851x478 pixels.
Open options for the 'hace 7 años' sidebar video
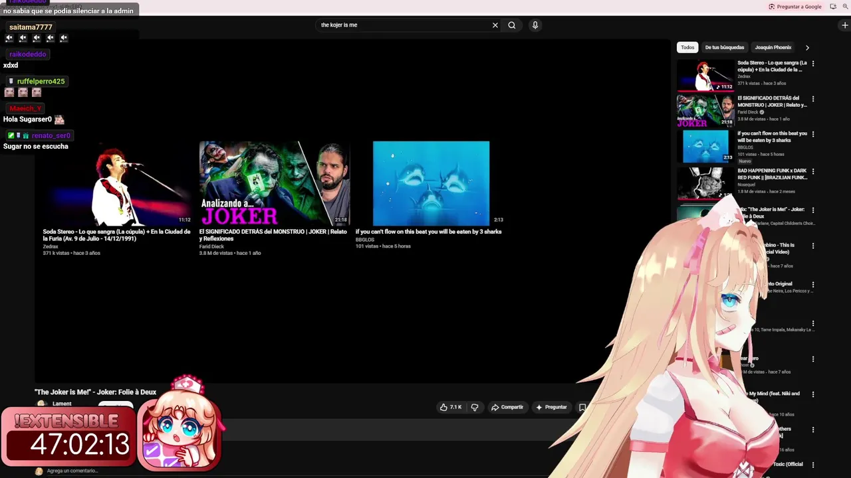[812, 359]
